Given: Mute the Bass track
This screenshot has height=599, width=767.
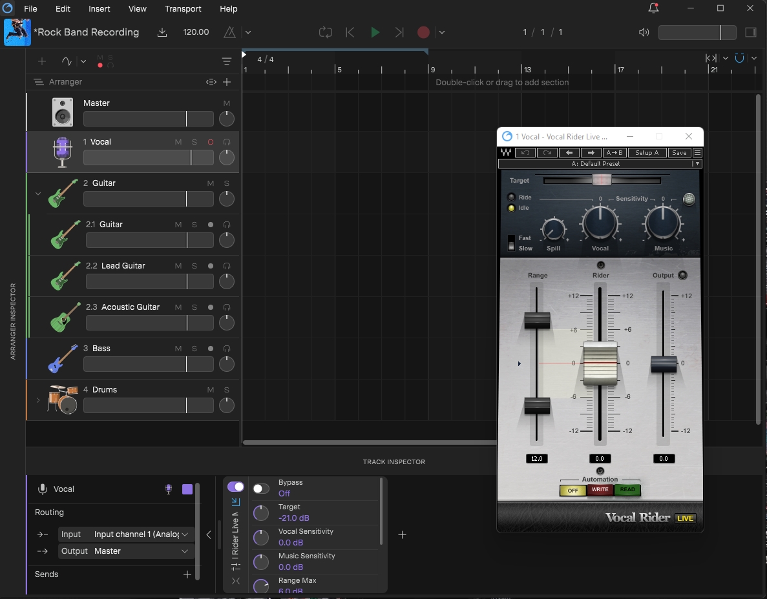Looking at the screenshot, I should (178, 349).
